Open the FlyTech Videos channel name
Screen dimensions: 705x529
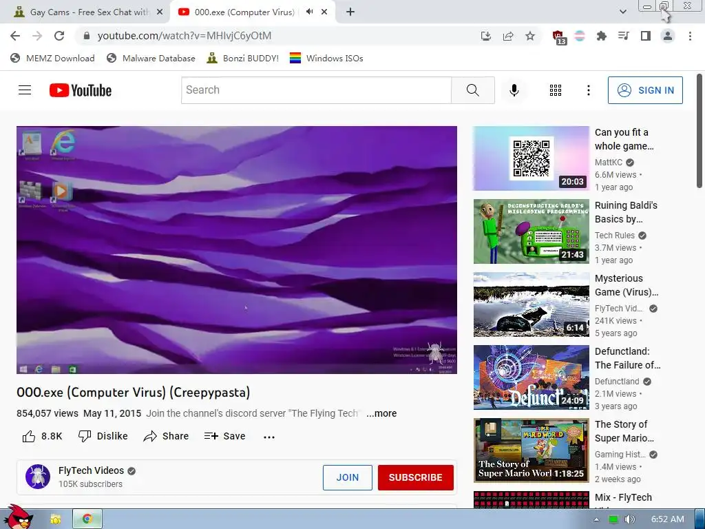(92, 470)
